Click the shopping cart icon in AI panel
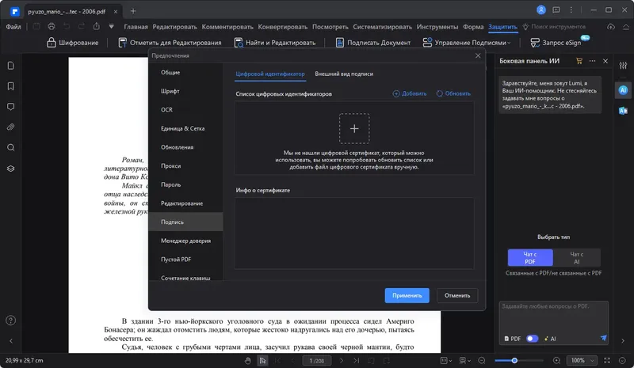This screenshot has height=368, width=634. coord(579,61)
